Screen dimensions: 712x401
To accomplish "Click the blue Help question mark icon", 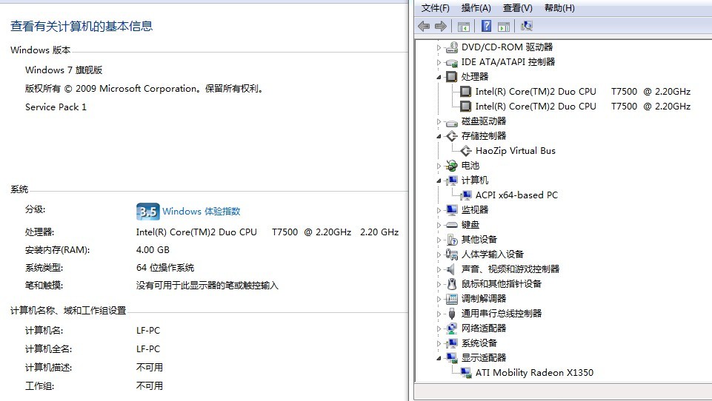I will [486, 27].
